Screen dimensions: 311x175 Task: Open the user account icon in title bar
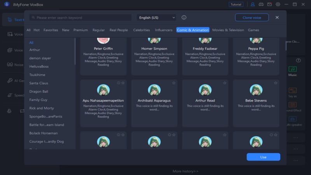(252, 4)
